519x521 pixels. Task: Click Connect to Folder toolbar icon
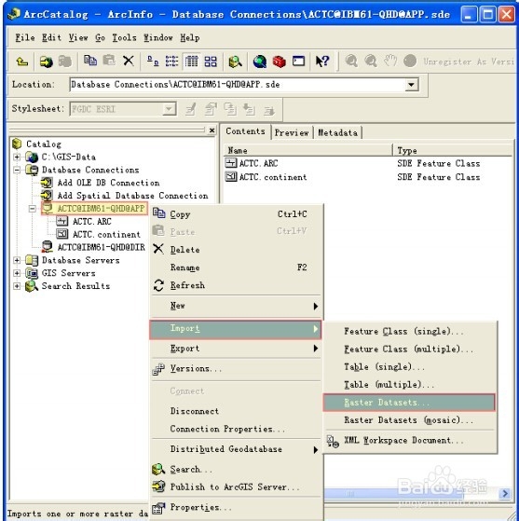47,62
